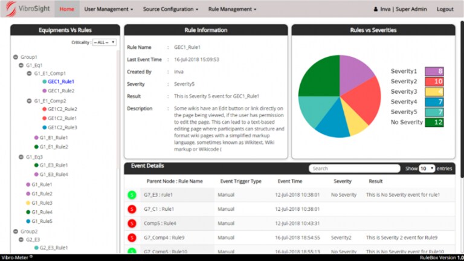464x261 pixels.
Task: Open the User Management menu
Action: point(109,9)
